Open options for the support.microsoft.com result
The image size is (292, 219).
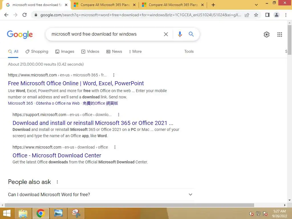pos(118,115)
